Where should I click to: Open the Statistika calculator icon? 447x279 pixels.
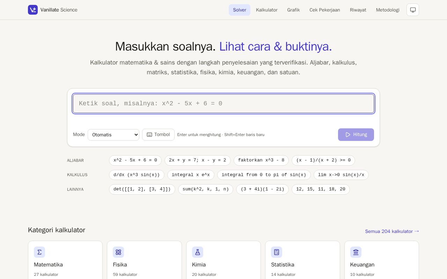(277, 252)
